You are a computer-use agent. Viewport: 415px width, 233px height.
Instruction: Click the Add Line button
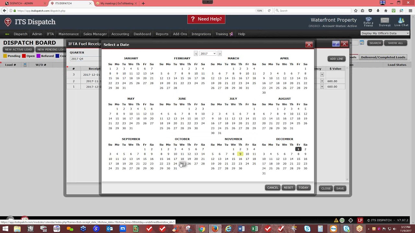click(337, 59)
